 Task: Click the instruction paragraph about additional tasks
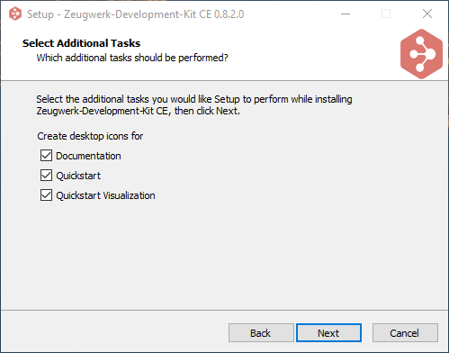coord(194,104)
